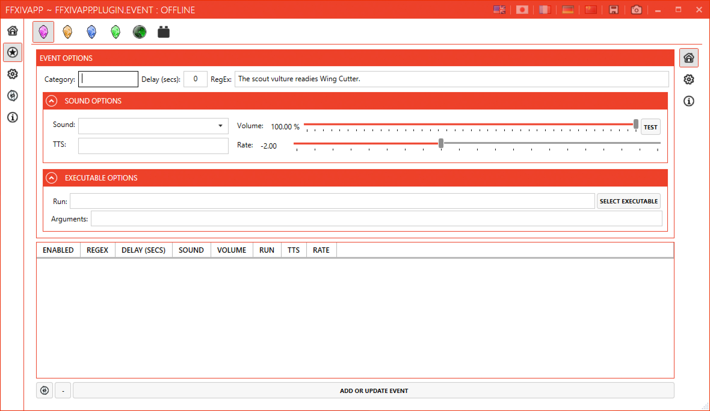
Task: Click the Rate slider thumb
Action: pyautogui.click(x=441, y=143)
